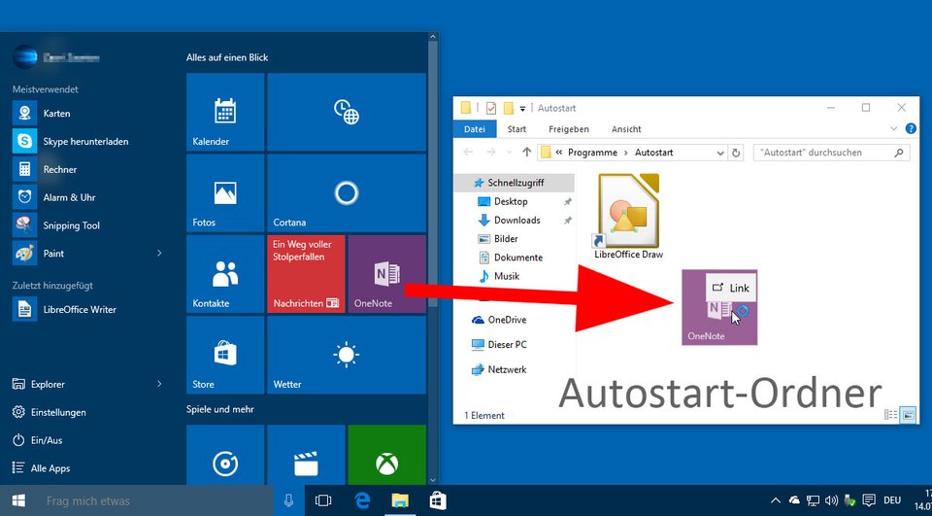Click the Explorer help question mark icon
Screen dimensions: 932x516
tap(911, 128)
